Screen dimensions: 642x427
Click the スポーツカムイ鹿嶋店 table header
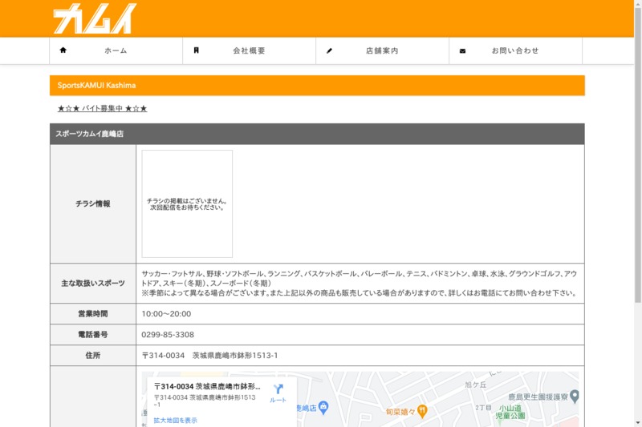[317, 134]
